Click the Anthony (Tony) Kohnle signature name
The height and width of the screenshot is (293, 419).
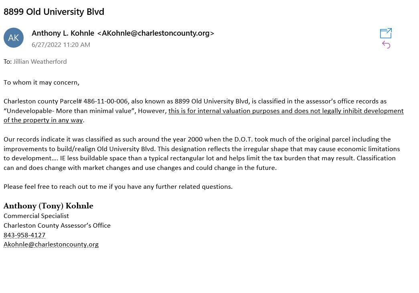click(x=49, y=206)
